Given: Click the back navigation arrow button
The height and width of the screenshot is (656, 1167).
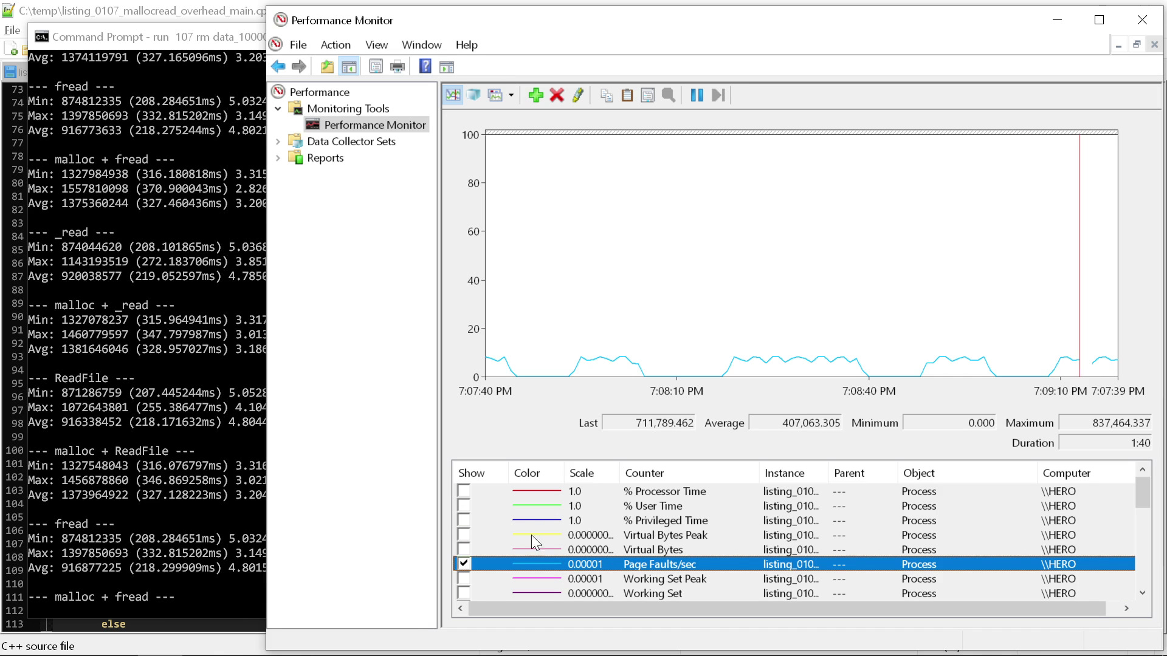Looking at the screenshot, I should coord(278,66).
